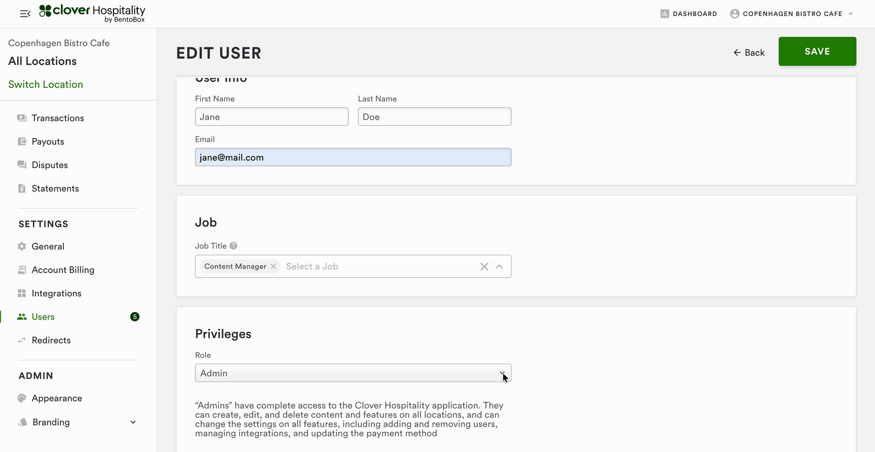Viewport: 875px width, 452px height.
Task: Click the General gear icon
Action: click(22, 247)
